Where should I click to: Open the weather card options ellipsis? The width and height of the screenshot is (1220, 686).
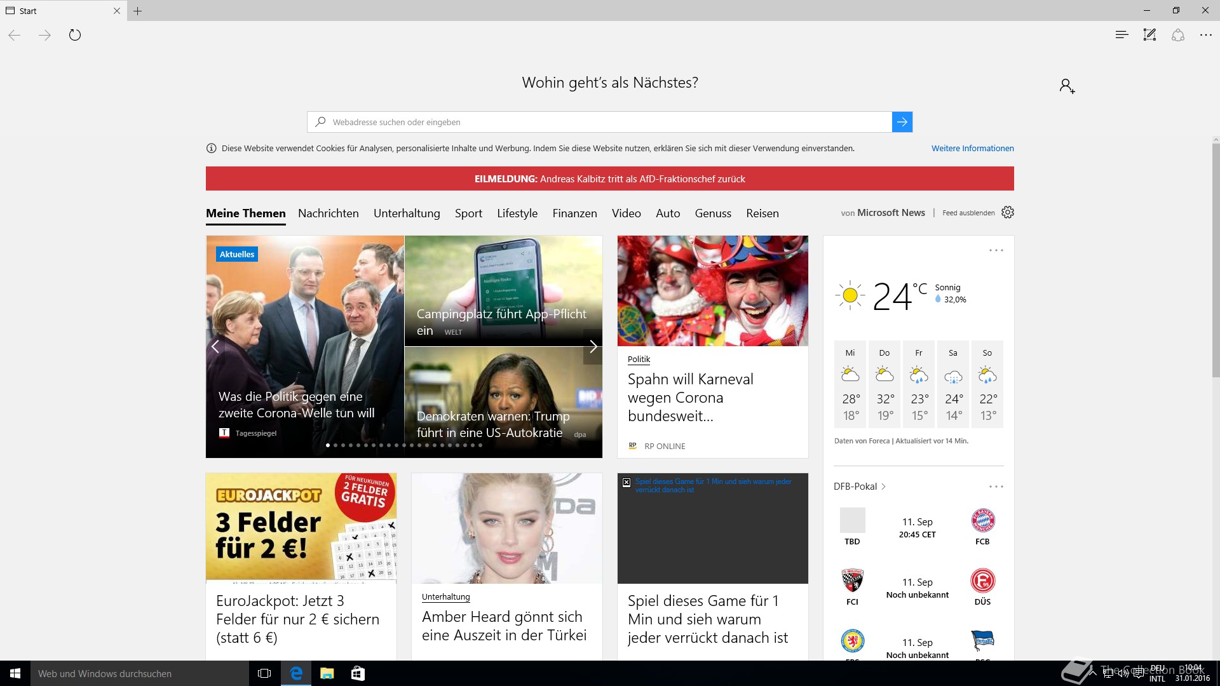point(996,250)
